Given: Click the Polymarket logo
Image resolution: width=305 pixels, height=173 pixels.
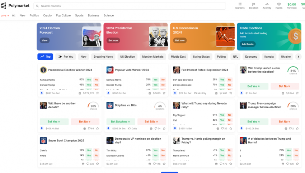Looking at the screenshot, I should (15, 6).
